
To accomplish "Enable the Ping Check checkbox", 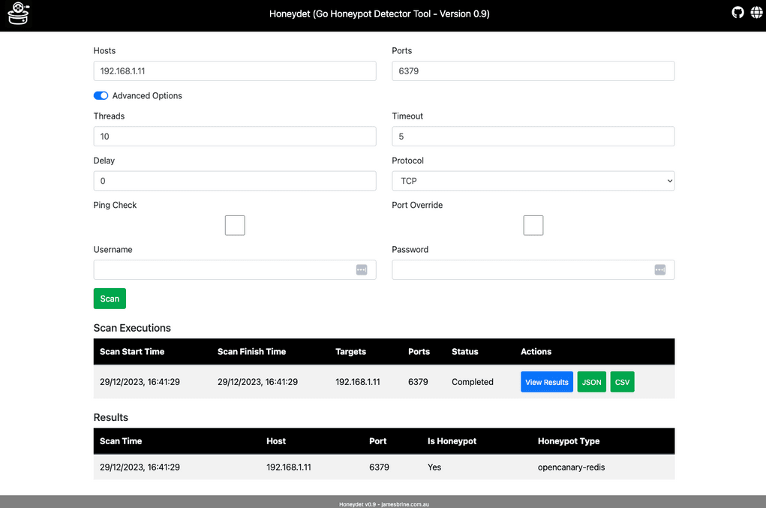I will [235, 225].
